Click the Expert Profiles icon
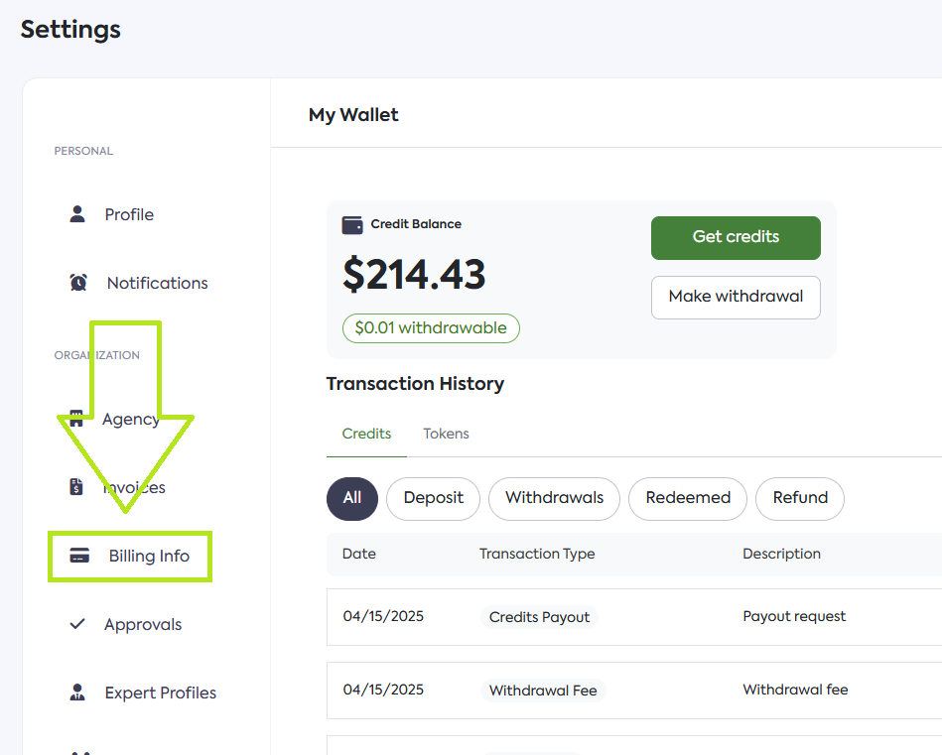This screenshot has height=755, width=942. (x=77, y=692)
